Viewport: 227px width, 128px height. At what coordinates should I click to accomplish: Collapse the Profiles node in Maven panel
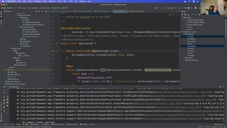point(182,17)
